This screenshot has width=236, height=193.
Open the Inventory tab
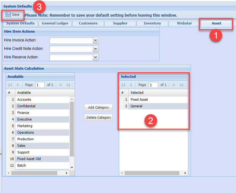[x=152, y=23]
